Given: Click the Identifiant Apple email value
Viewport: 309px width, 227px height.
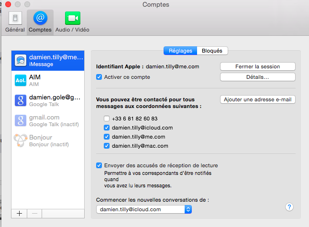Looking at the screenshot, I should coord(172,66).
